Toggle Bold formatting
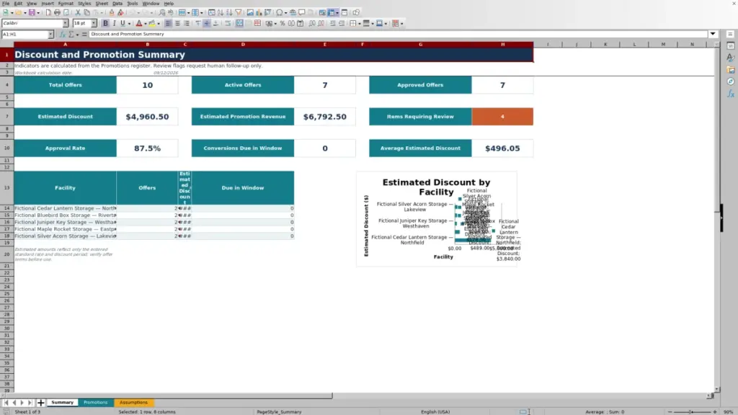 105,24
